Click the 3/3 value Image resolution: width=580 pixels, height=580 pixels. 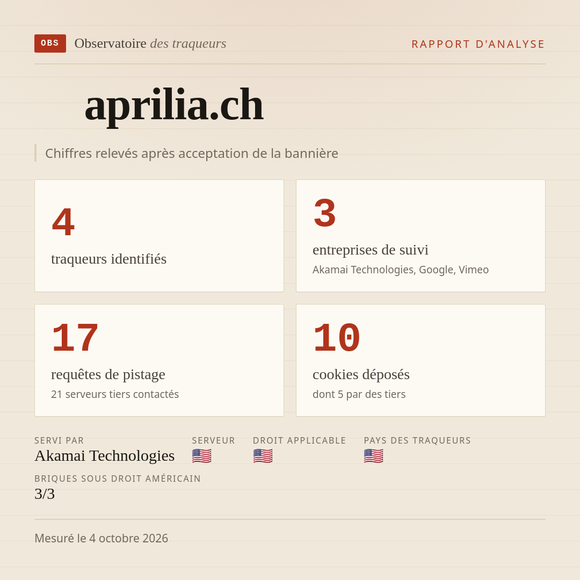tap(45, 494)
